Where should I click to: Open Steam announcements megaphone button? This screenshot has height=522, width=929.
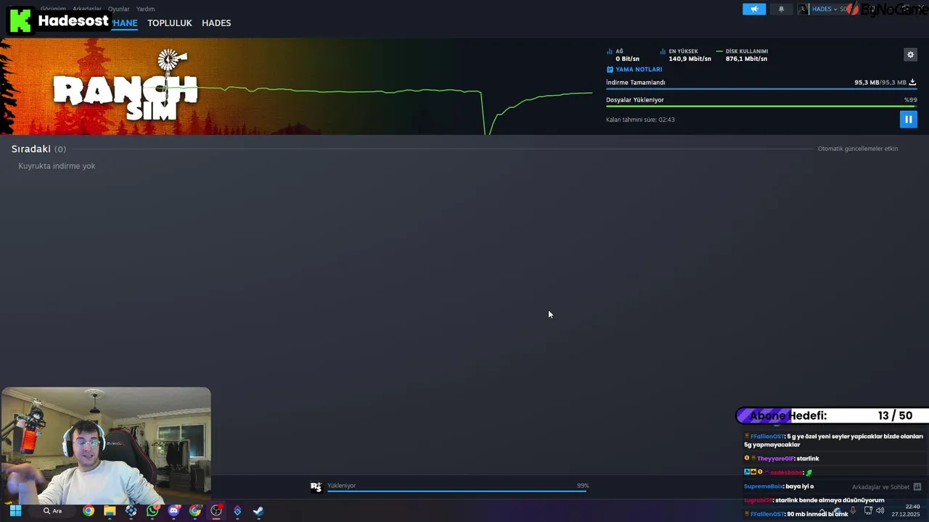(x=754, y=9)
